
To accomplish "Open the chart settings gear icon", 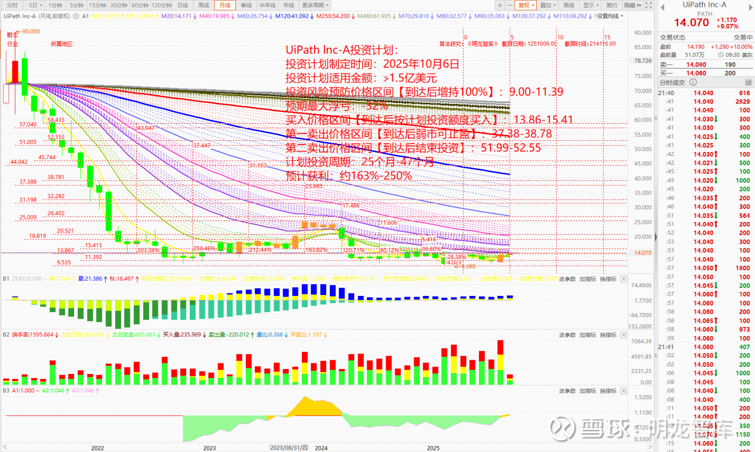I will (x=76, y=16).
